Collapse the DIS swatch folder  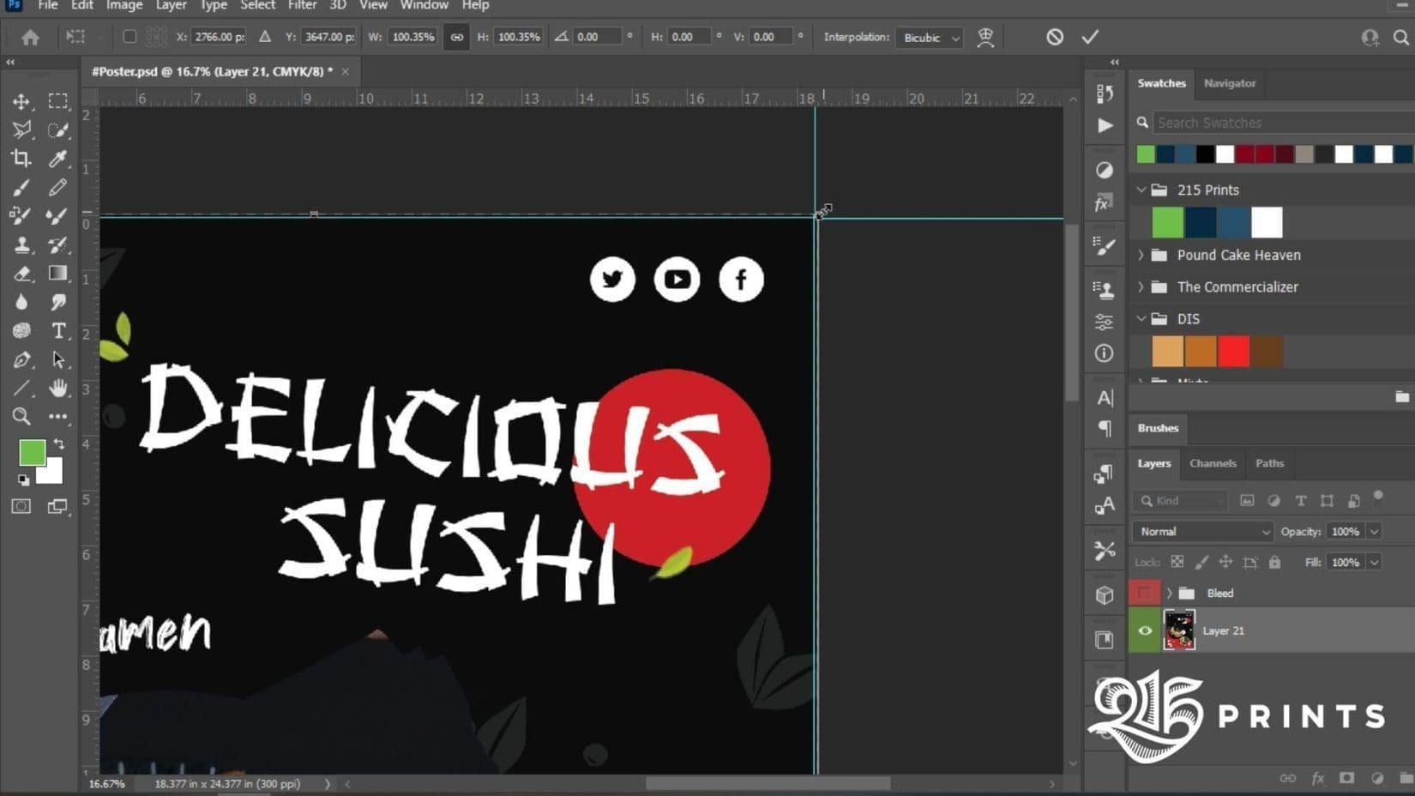[1142, 318]
